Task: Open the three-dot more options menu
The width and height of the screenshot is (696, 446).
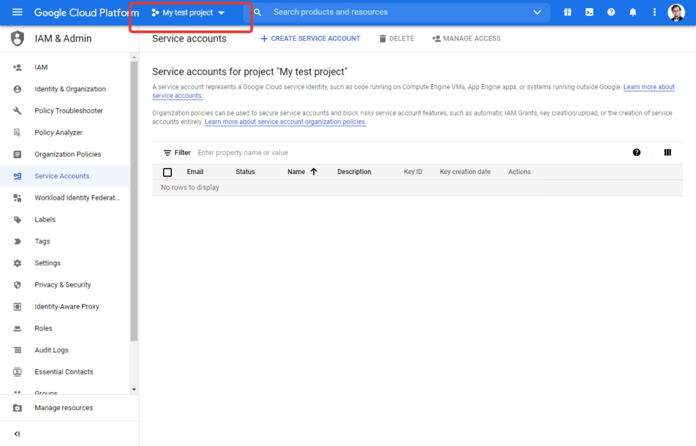Action: (655, 12)
